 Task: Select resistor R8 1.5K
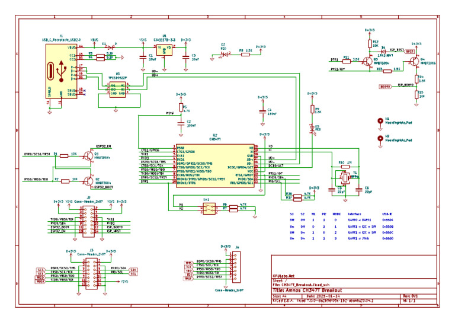pos(245,55)
